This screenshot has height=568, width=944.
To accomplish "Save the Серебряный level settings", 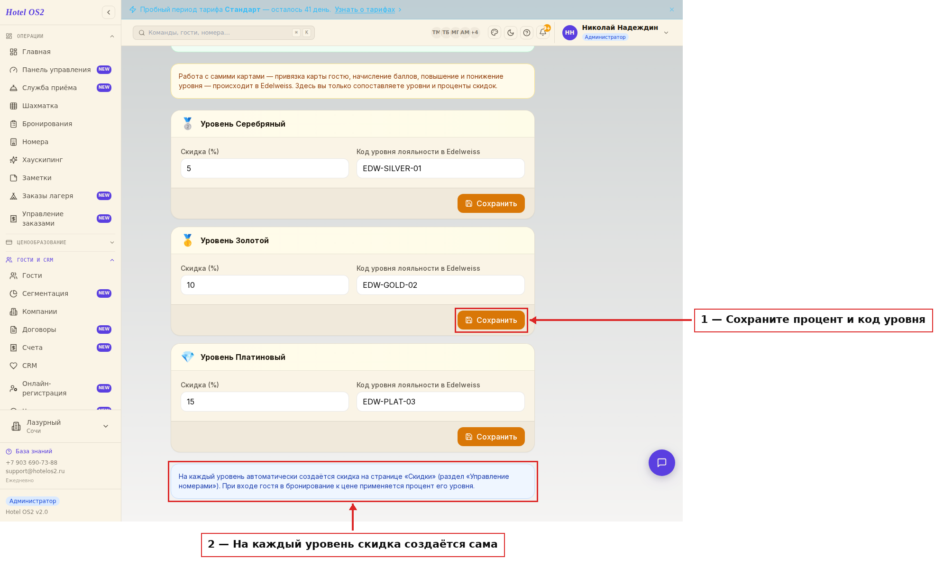I will [491, 203].
